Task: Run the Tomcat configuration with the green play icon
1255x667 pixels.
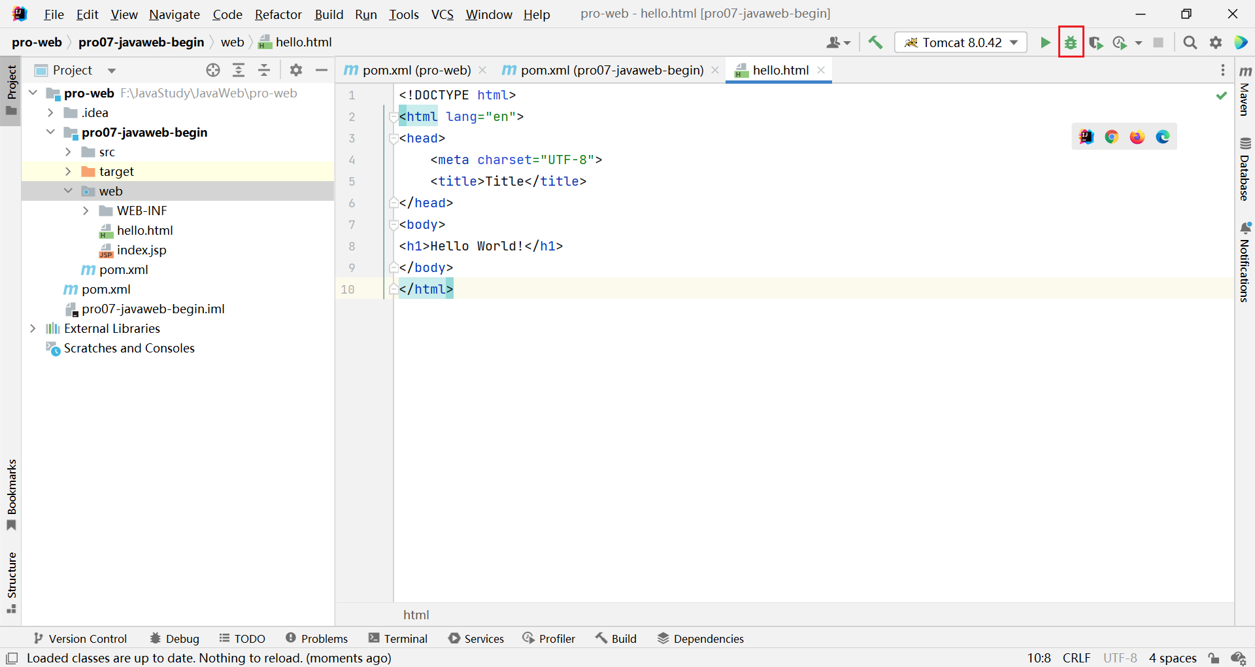Action: pos(1045,43)
